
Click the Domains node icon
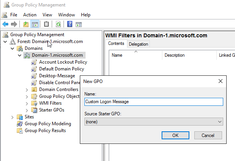pyautogui.click(x=20, y=48)
